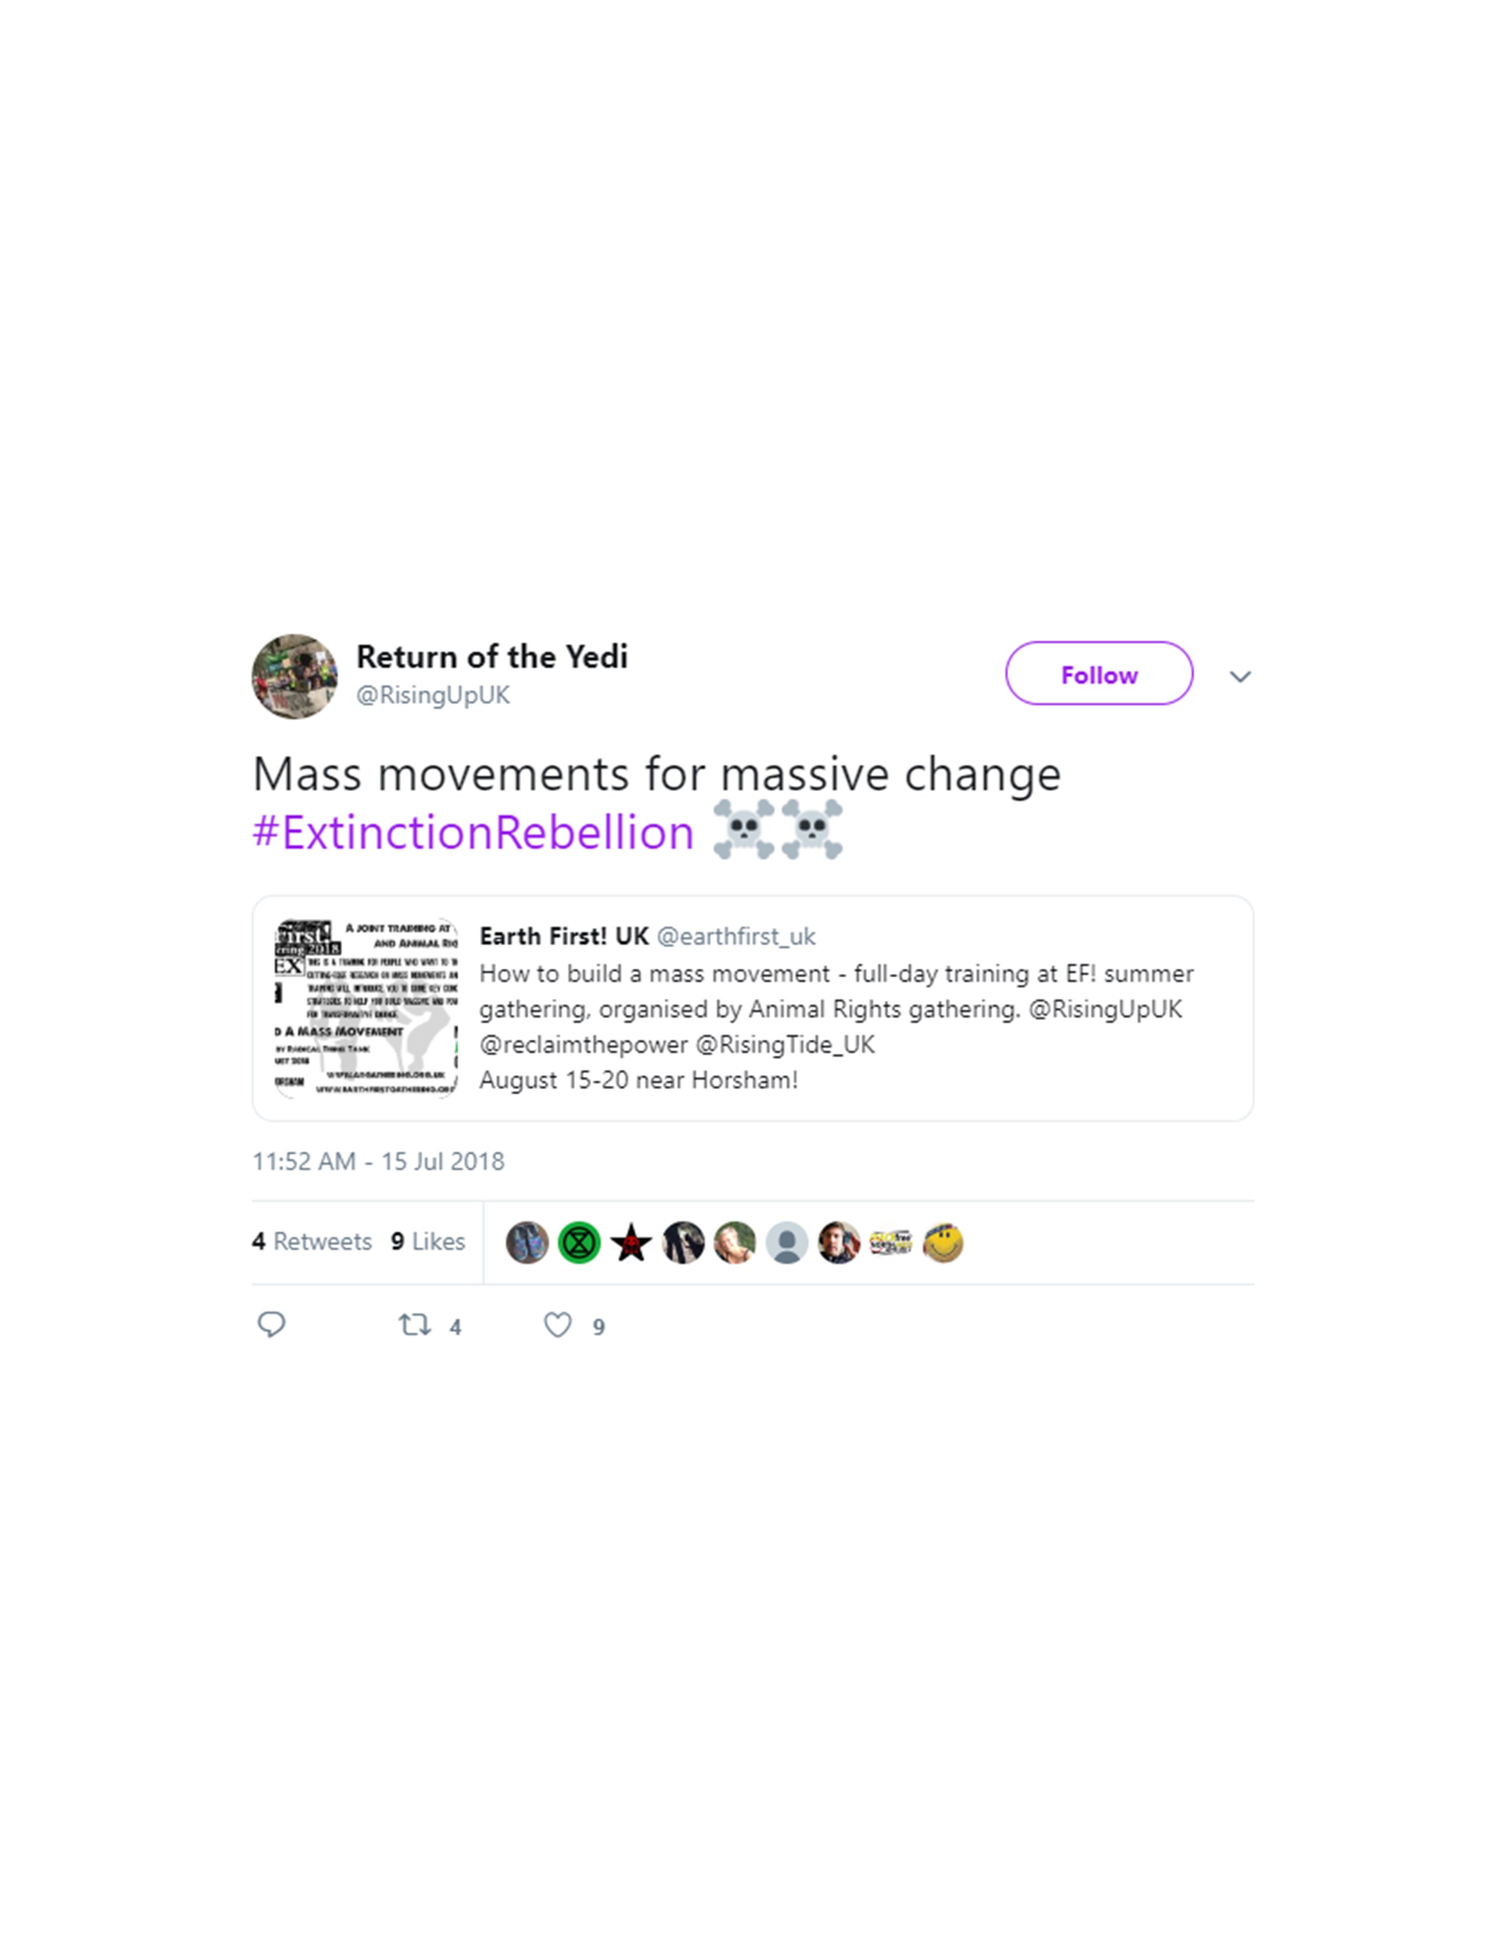Open the #ExtinctionRebellion hashtag
This screenshot has width=1511, height=1956.
(x=473, y=832)
